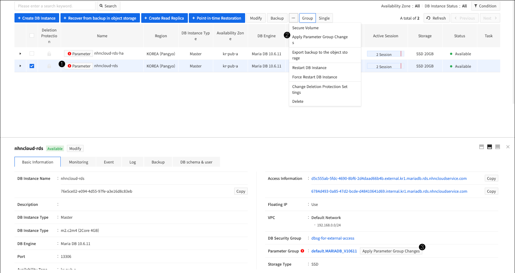Click the toolbar Modify button
The width and height of the screenshot is (515, 273).
(x=256, y=18)
